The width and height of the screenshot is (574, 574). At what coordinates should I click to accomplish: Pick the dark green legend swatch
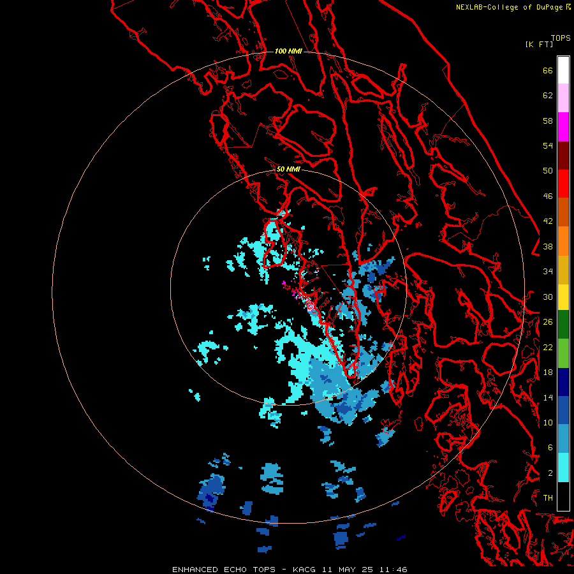[x=563, y=325]
